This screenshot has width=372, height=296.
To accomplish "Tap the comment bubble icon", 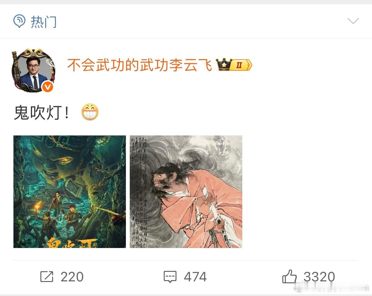I will click(170, 277).
